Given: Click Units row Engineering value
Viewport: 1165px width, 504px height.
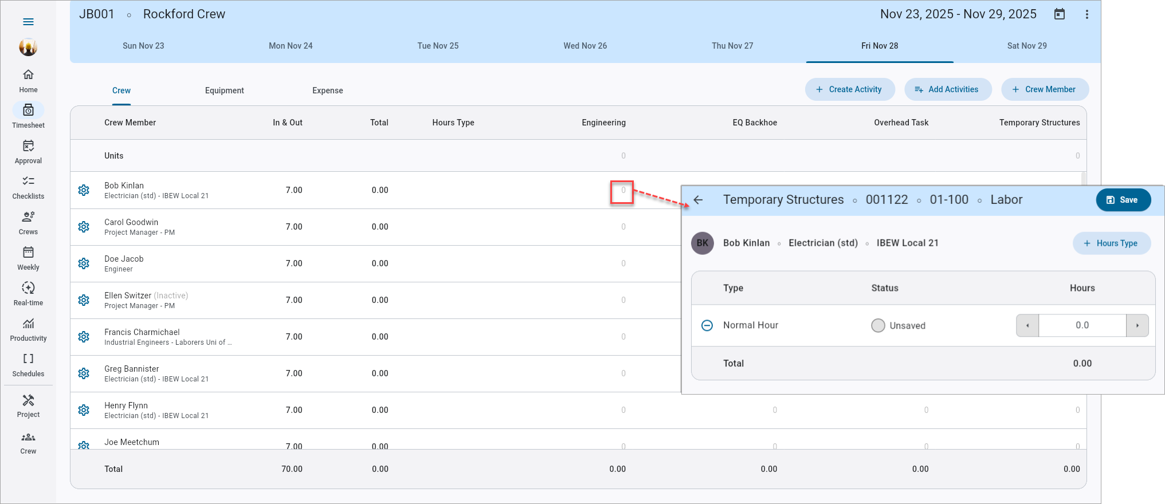Looking at the screenshot, I should point(623,156).
